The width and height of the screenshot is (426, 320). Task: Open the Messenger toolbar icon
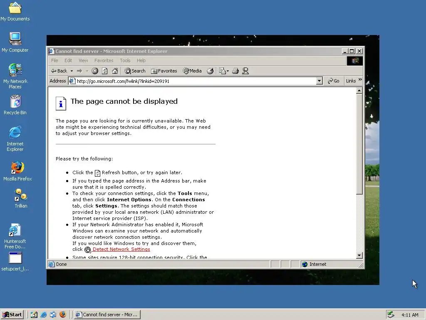(245, 71)
